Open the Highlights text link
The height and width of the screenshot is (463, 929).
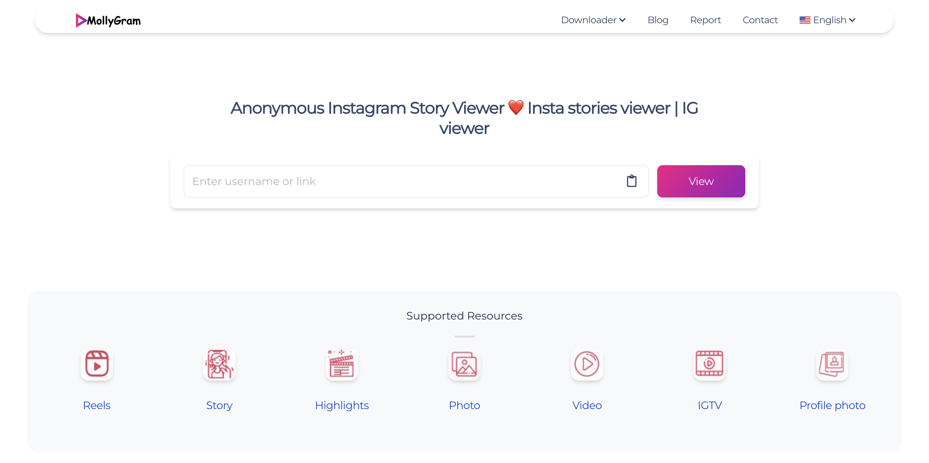pos(342,405)
